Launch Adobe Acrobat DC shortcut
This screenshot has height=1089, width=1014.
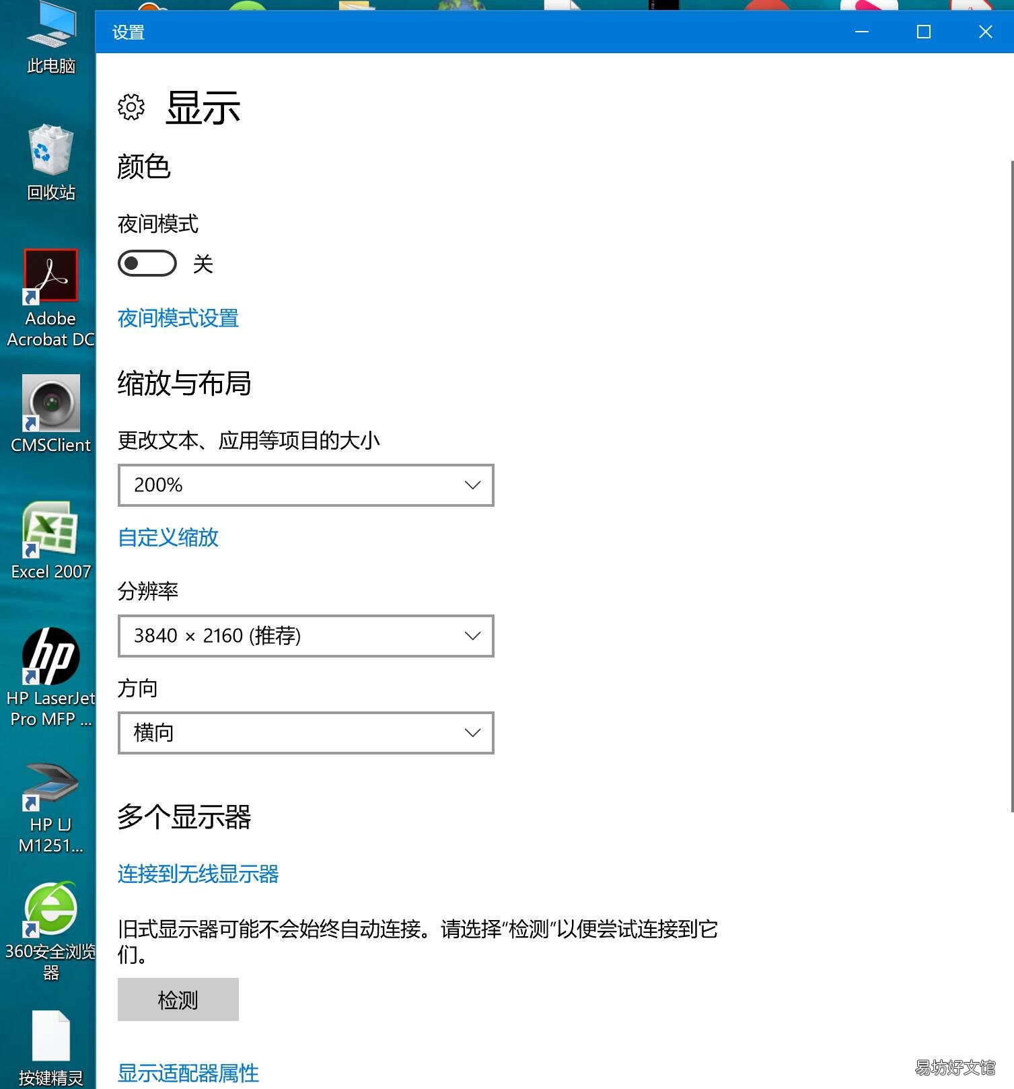coord(50,298)
